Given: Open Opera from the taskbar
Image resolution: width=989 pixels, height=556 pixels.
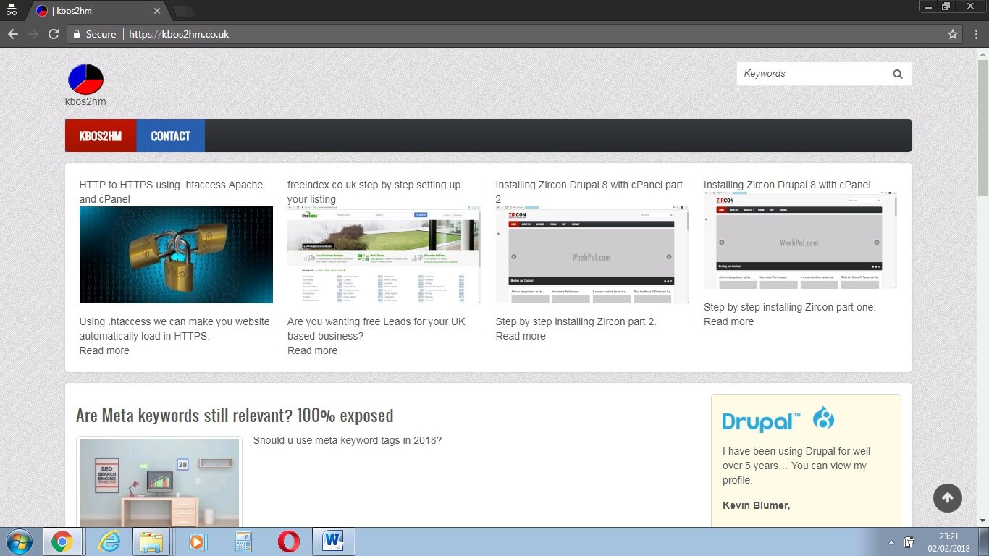Looking at the screenshot, I should coord(288,542).
